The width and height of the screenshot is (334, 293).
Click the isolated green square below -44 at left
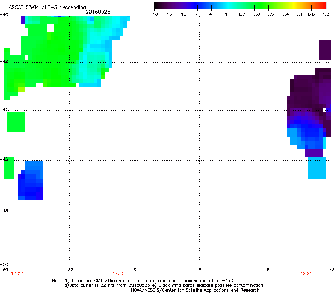pos(16,122)
